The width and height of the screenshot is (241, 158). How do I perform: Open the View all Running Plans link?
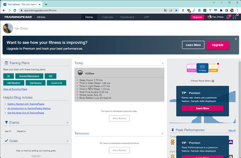15,89
